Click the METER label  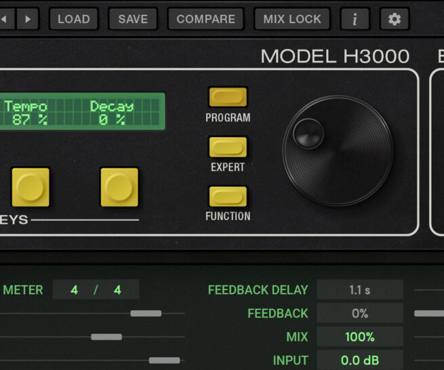23,290
